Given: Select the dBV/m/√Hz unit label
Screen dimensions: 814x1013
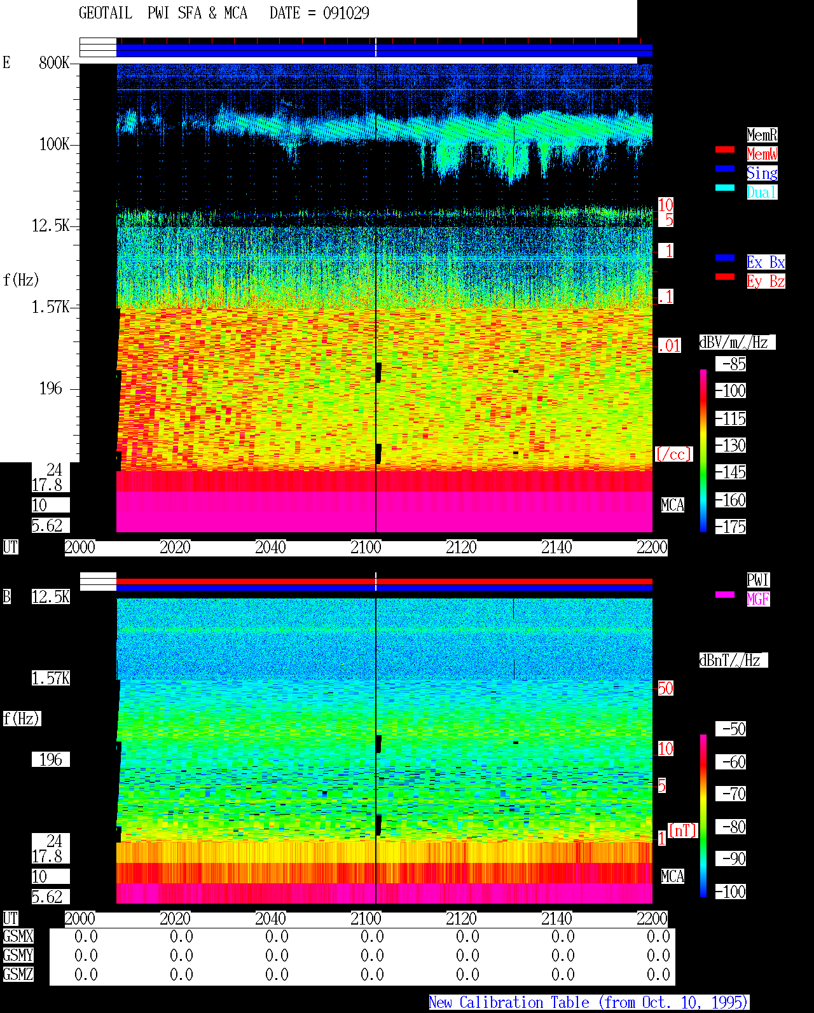Looking at the screenshot, I should (737, 342).
